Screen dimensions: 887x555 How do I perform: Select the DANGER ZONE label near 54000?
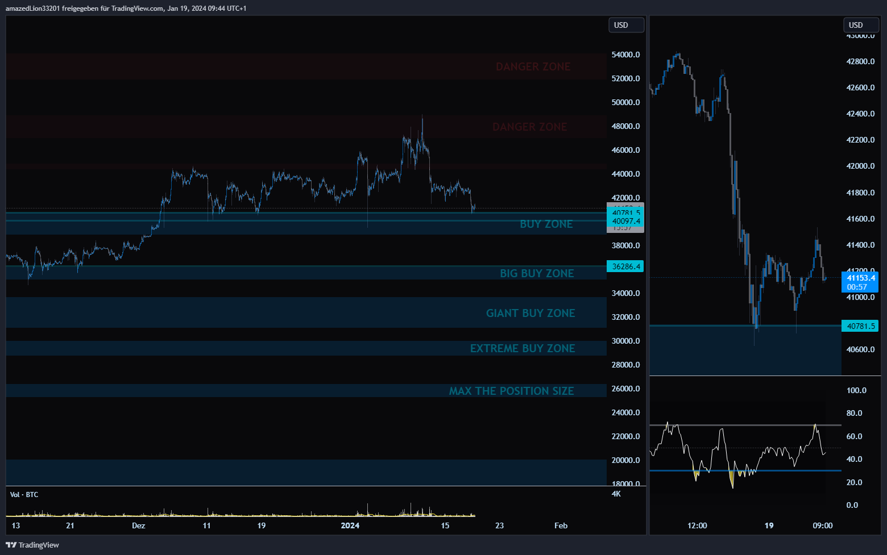533,66
